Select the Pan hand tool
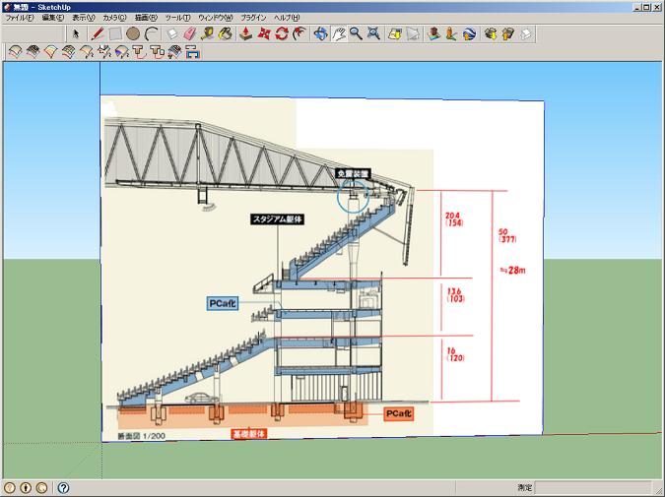The image size is (665, 497). coord(338,33)
